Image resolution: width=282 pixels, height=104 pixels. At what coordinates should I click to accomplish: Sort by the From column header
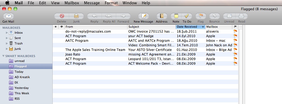tap(96, 27)
